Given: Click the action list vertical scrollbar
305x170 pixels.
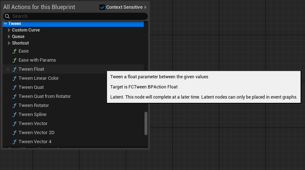Looking at the screenshot, I should pos(146,123).
